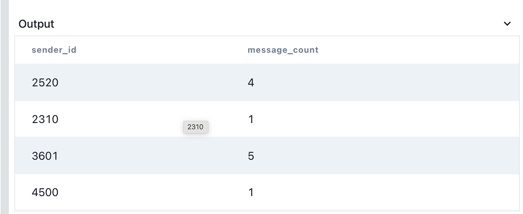Click the Output section heading

36,24
